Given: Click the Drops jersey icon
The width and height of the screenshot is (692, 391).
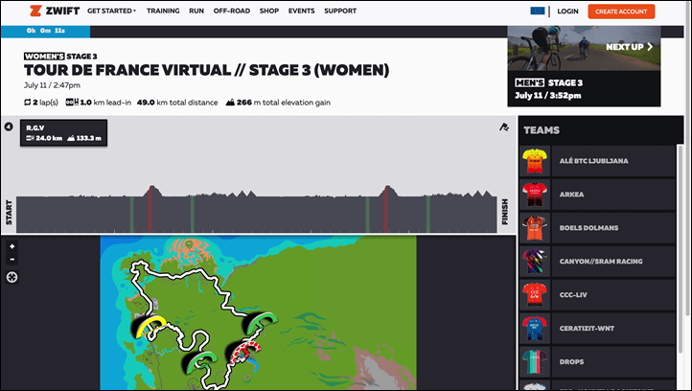Looking at the screenshot, I should pos(535,362).
